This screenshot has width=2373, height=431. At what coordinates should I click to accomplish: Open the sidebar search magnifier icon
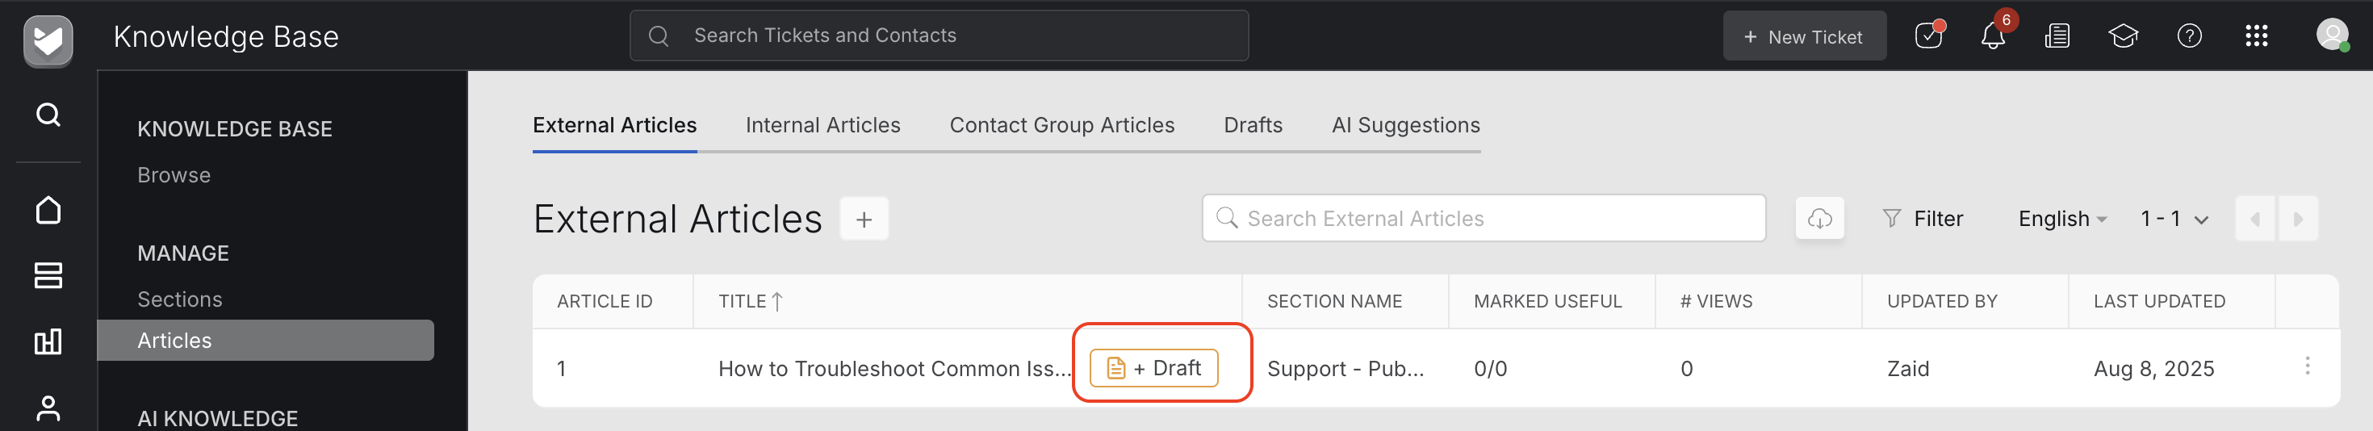pos(48,114)
